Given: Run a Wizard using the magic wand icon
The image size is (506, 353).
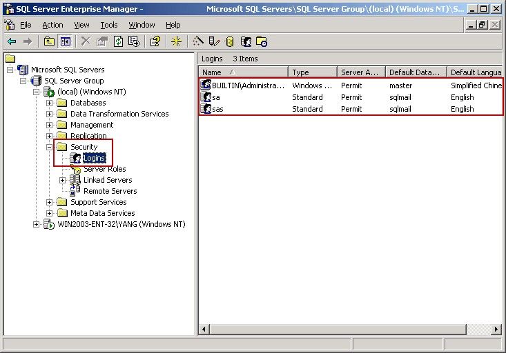Looking at the screenshot, I should 198,41.
